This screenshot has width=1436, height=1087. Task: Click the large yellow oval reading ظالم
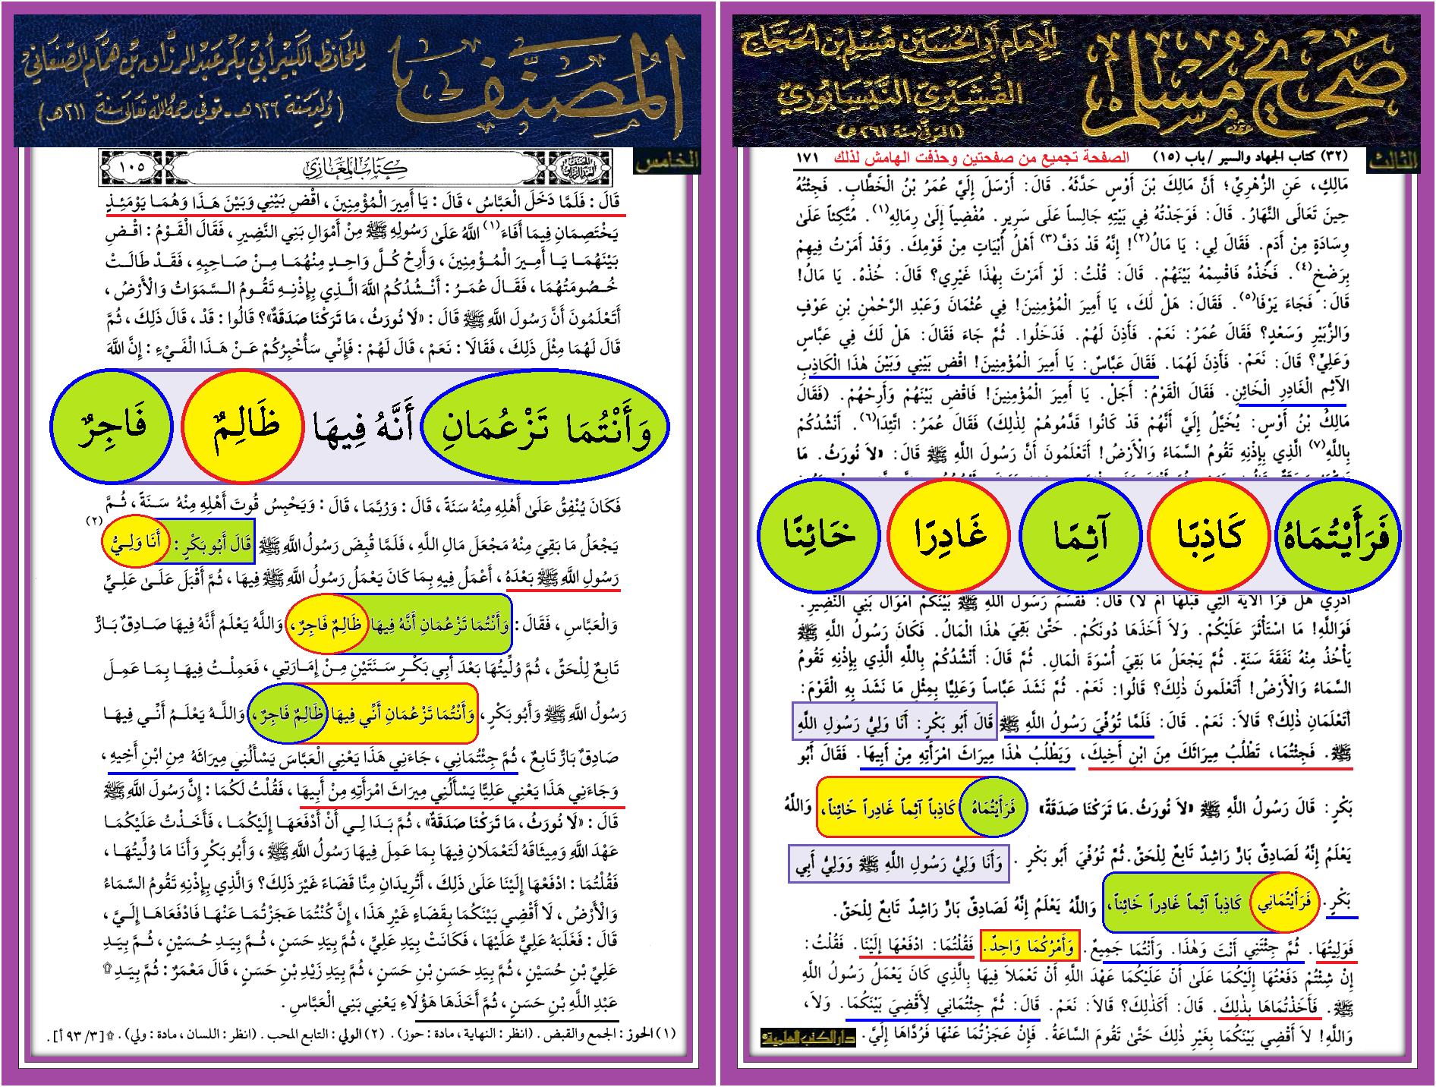244,426
